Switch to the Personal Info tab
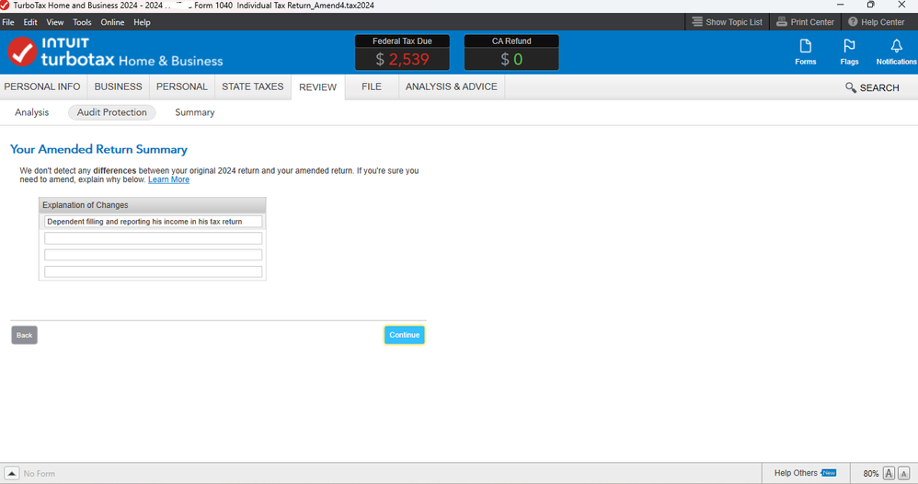The height and width of the screenshot is (484, 918). click(x=42, y=86)
